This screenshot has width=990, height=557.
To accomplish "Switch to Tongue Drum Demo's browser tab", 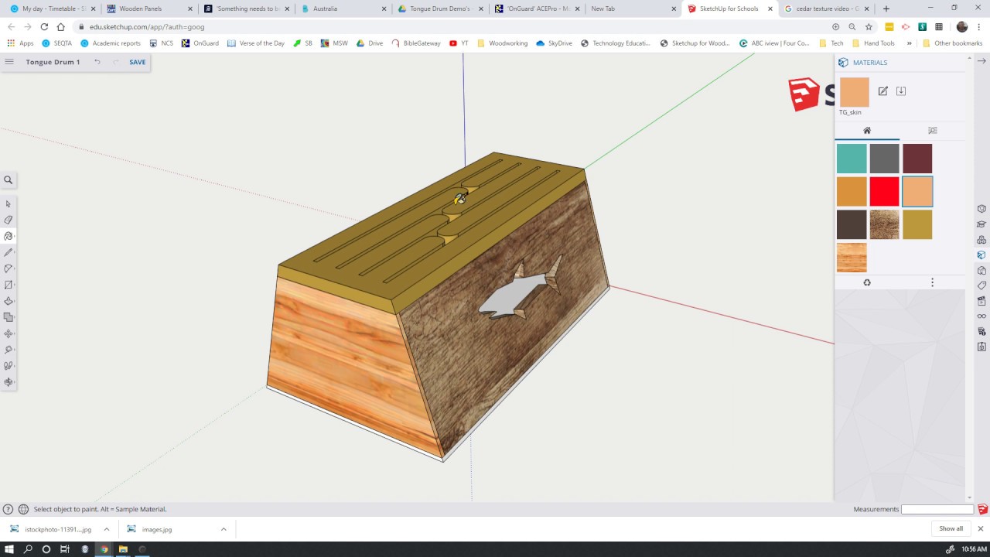I will point(440,9).
